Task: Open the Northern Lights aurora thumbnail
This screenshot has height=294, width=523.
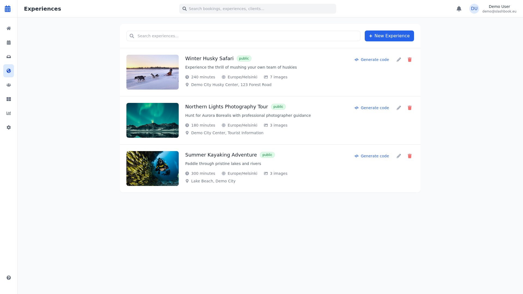Action: coord(153,120)
